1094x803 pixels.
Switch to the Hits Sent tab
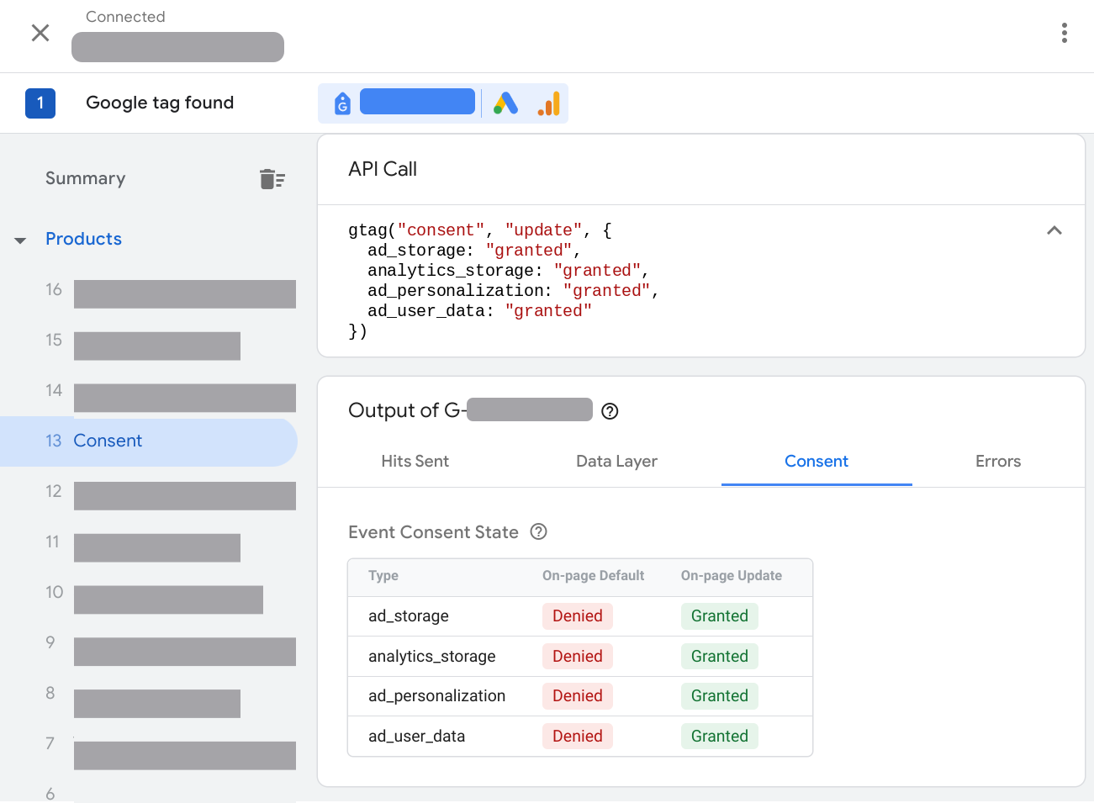click(x=415, y=461)
